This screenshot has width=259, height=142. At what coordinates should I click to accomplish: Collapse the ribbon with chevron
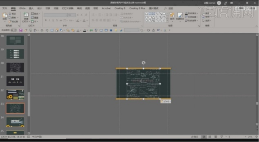[x=256, y=26]
